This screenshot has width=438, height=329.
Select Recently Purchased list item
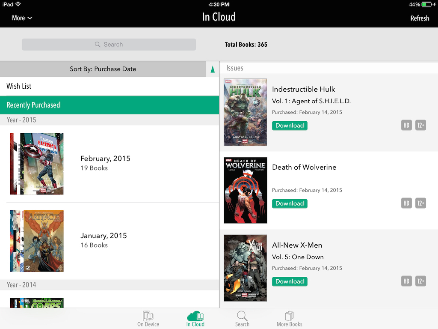coord(109,105)
